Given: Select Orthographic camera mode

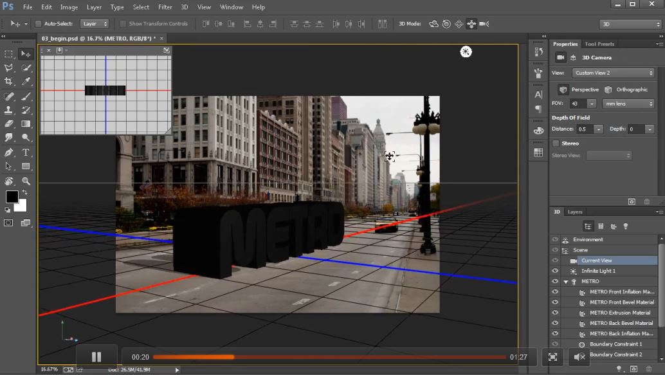Looking at the screenshot, I should tap(626, 89).
